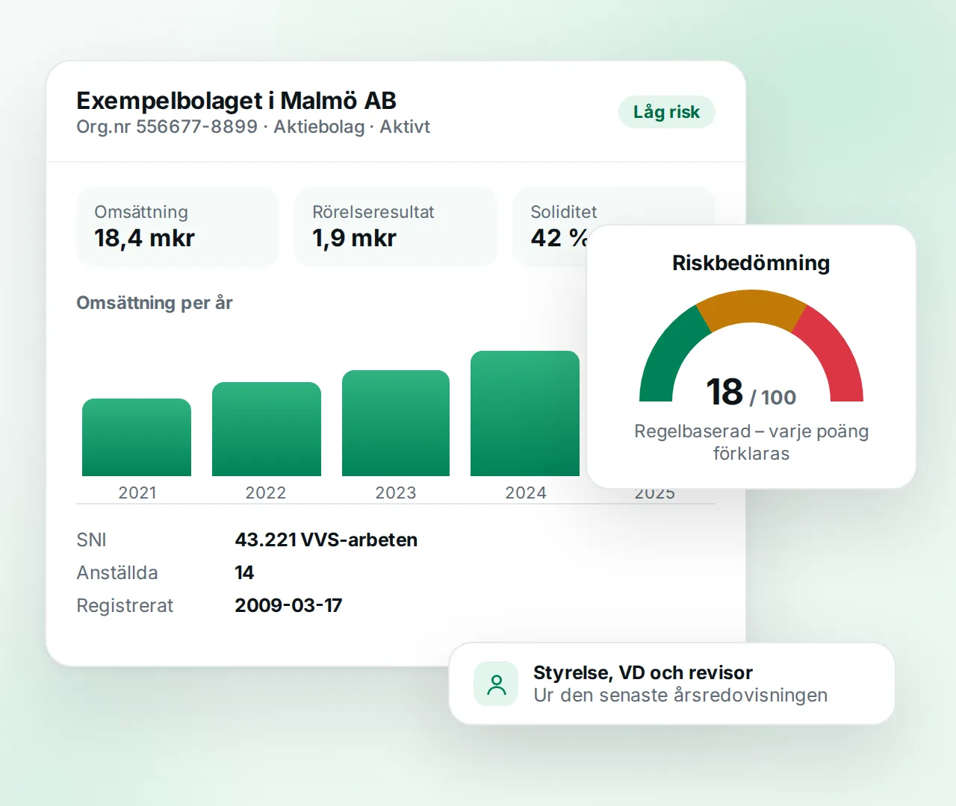Click the Registrerat label

[125, 605]
